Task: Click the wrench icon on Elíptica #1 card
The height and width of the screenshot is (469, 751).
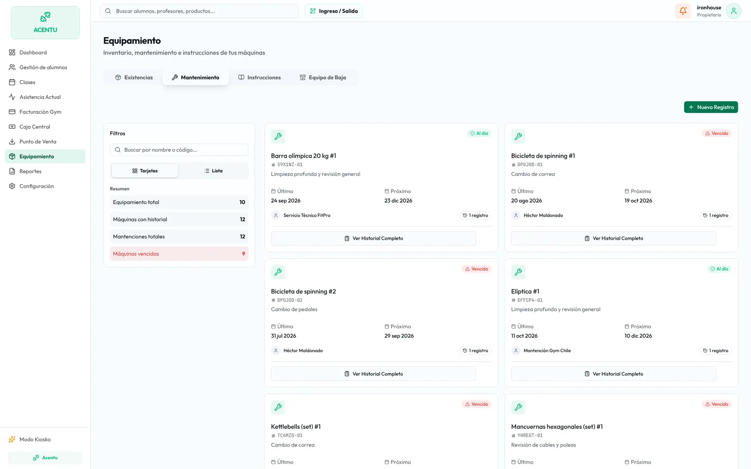Action: click(x=518, y=272)
